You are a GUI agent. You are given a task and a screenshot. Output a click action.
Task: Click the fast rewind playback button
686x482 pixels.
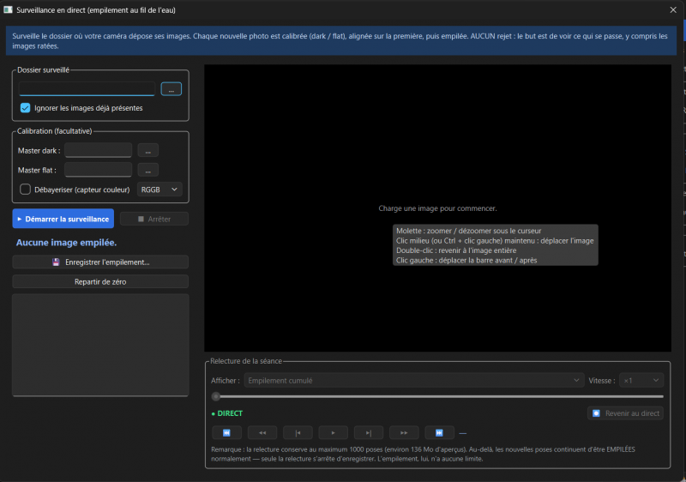click(x=262, y=432)
